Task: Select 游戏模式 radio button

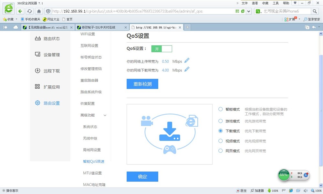Action: point(220,121)
